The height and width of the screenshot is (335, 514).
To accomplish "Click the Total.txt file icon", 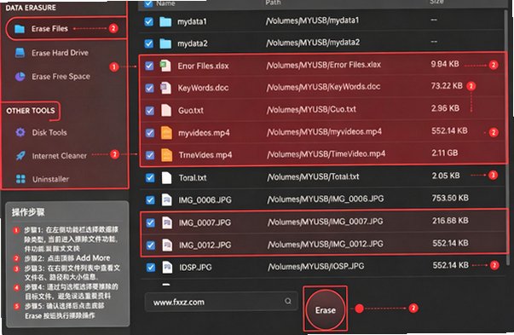I will pyautogui.click(x=166, y=177).
